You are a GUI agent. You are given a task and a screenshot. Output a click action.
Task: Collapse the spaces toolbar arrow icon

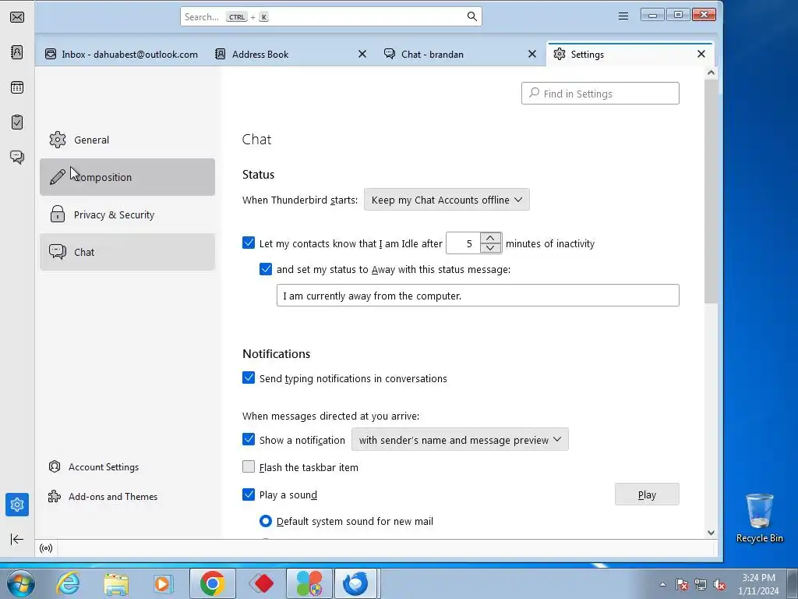pos(17,539)
